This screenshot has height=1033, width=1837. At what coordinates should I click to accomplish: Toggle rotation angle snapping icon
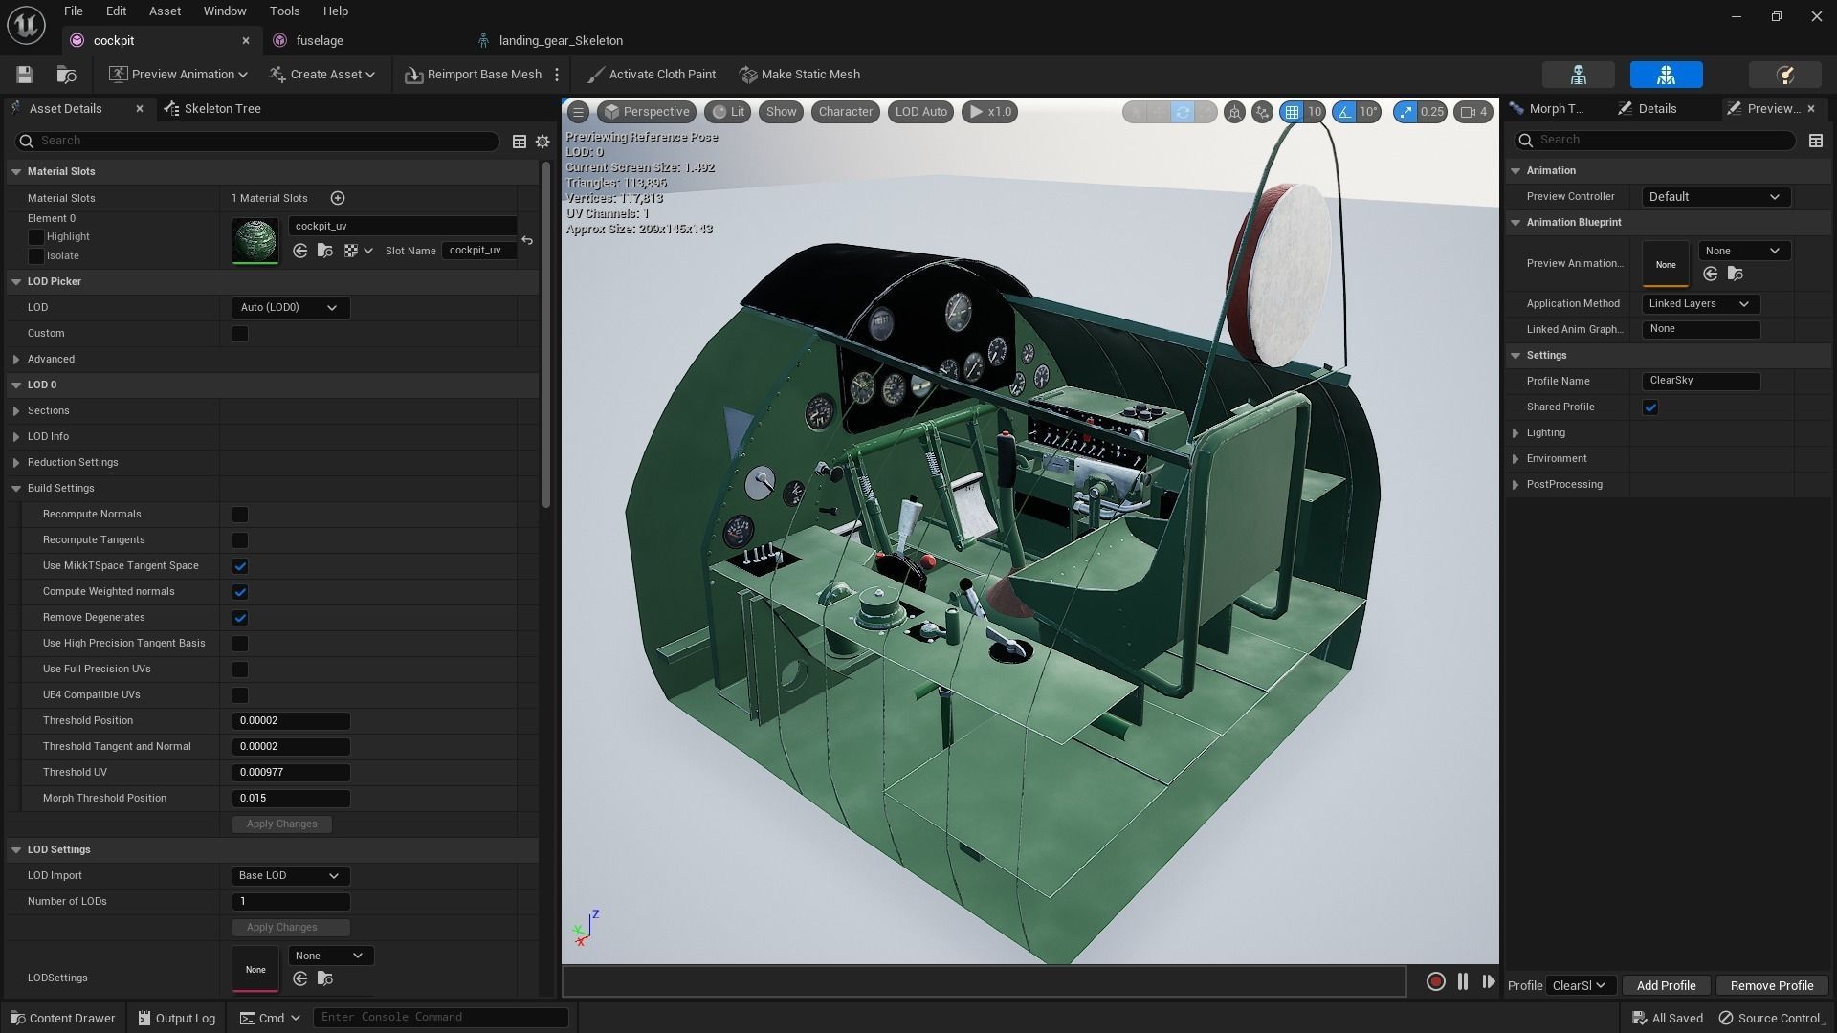1346,112
